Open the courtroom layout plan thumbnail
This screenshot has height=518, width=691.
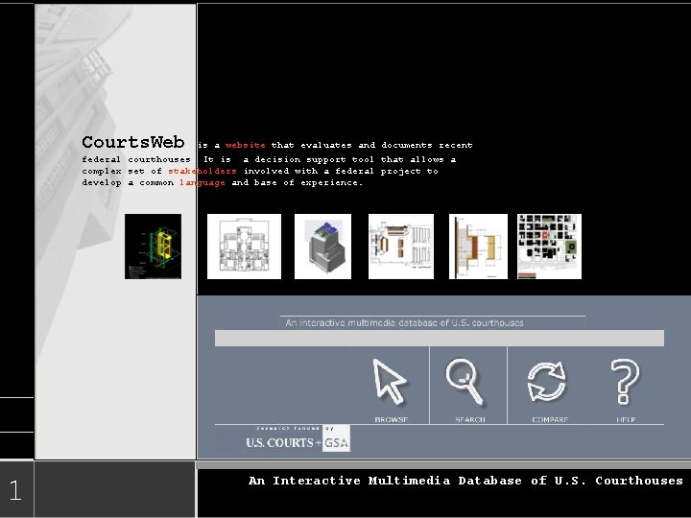(x=401, y=247)
